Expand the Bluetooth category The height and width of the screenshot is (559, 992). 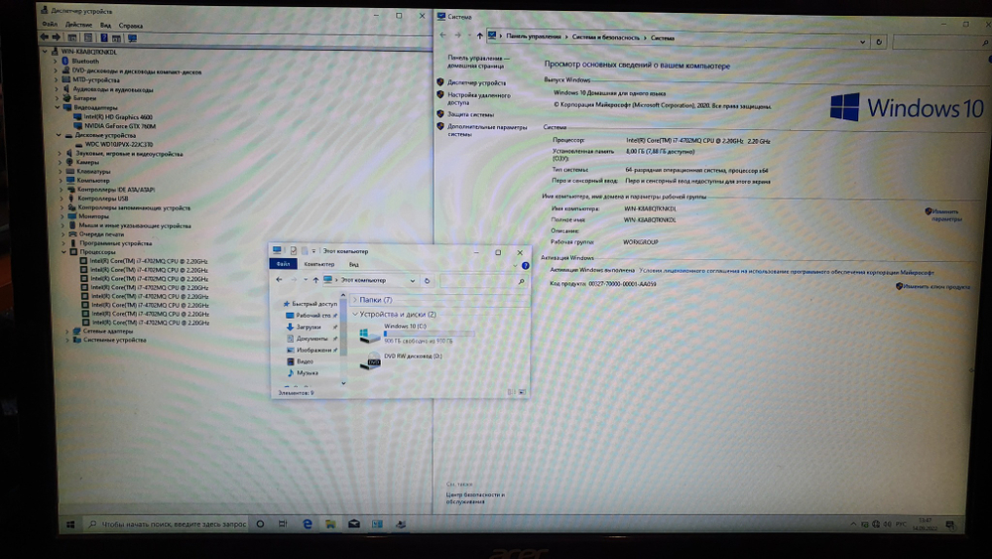coord(56,62)
